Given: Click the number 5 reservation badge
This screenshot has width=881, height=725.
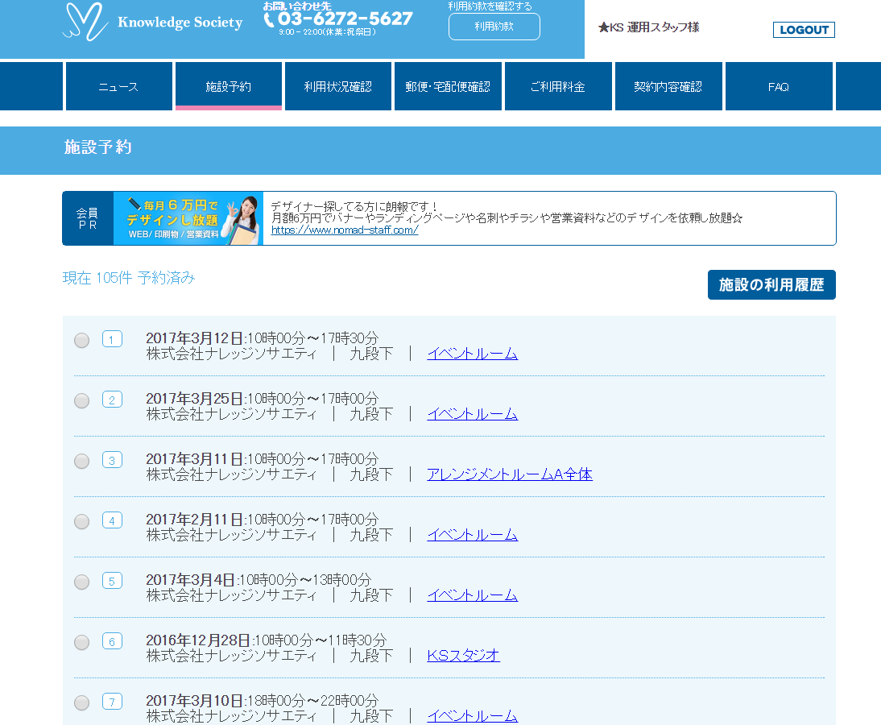Looking at the screenshot, I should pos(112,581).
